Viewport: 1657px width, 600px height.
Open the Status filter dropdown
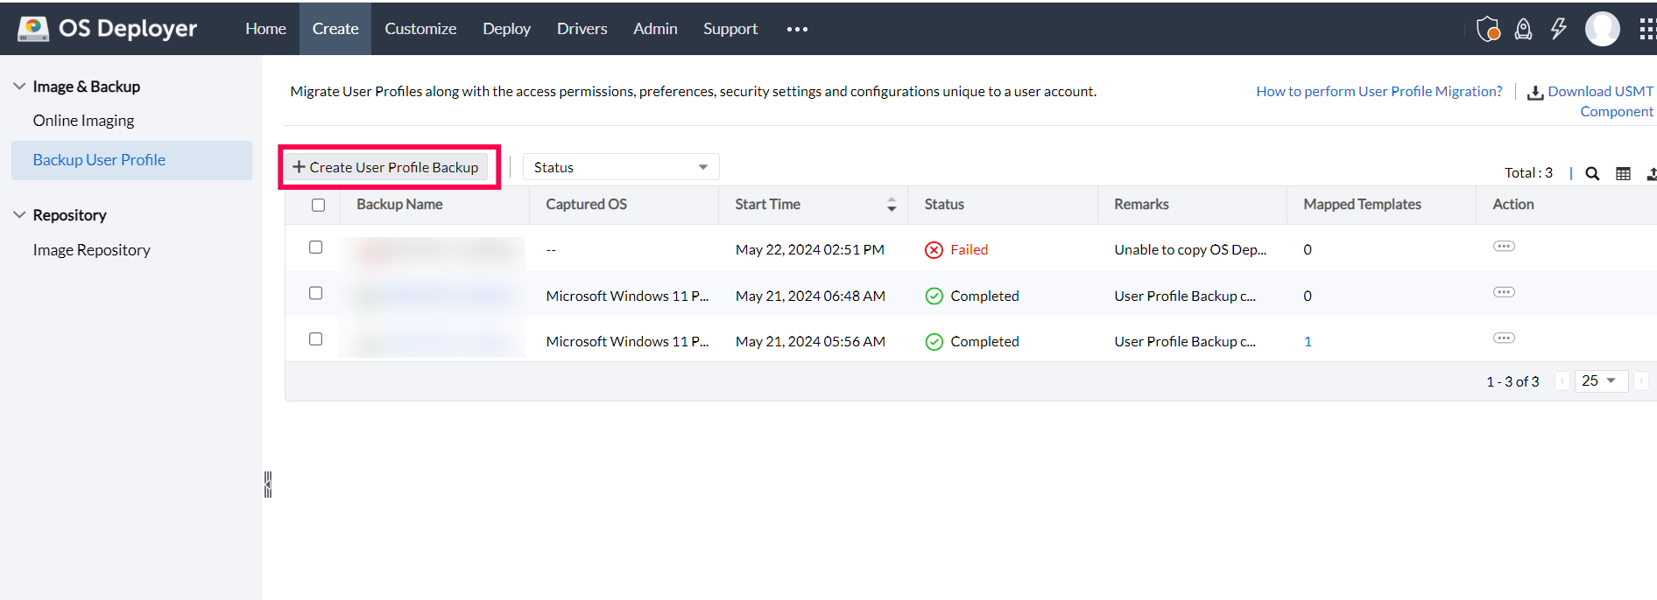coord(620,167)
